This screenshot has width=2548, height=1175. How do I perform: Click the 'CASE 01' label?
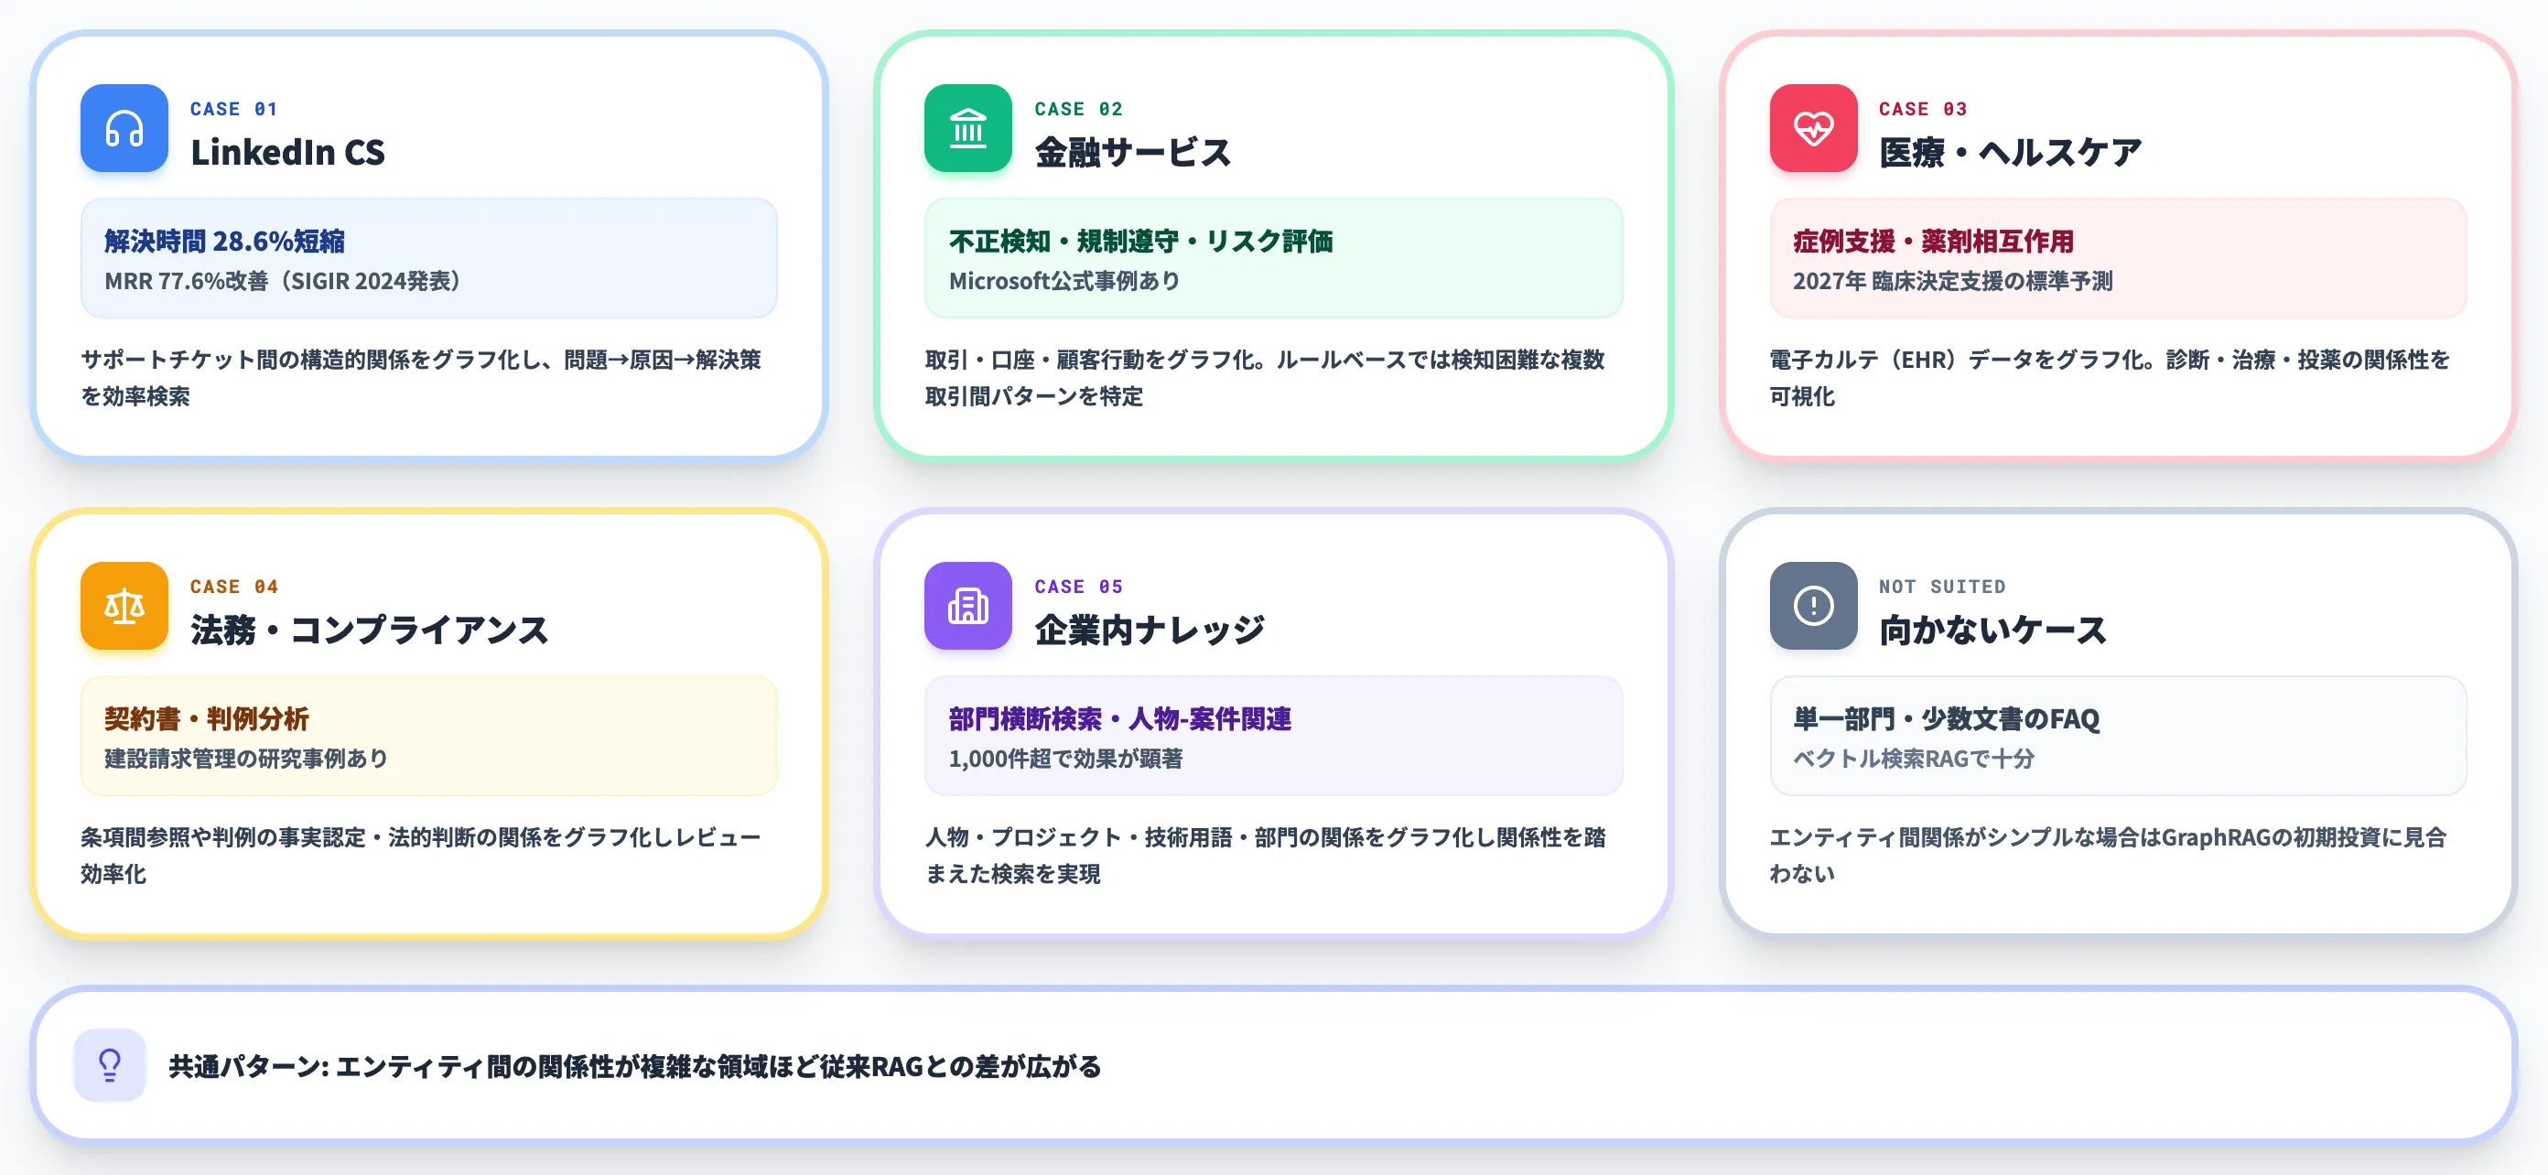pyautogui.click(x=233, y=109)
